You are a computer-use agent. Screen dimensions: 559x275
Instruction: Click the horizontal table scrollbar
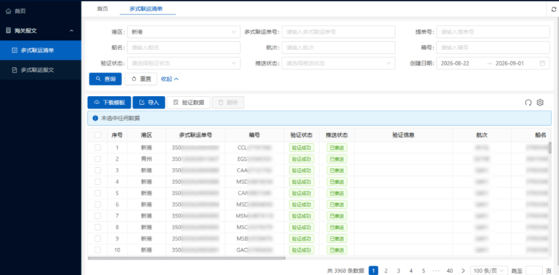[x=187, y=258]
